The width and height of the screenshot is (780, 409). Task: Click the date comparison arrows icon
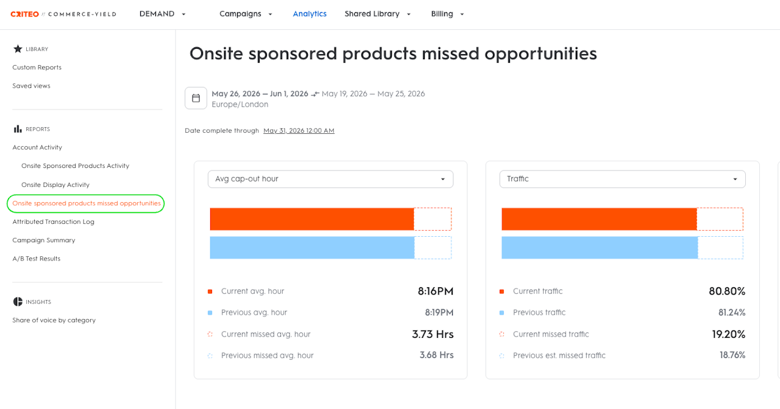[315, 94]
